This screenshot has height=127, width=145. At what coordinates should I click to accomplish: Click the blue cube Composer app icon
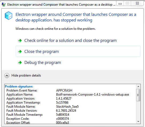click(9, 16)
